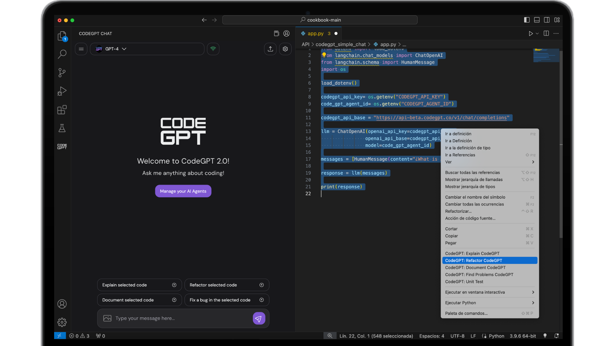Split the editor right icon
This screenshot has width=615, height=346.
546,33
